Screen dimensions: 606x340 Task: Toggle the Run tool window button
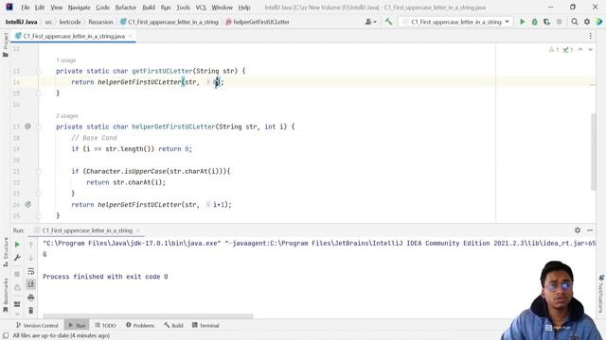coord(77,325)
